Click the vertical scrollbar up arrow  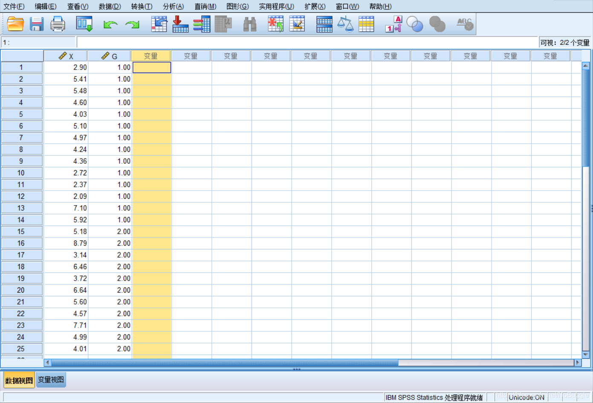[586, 66]
